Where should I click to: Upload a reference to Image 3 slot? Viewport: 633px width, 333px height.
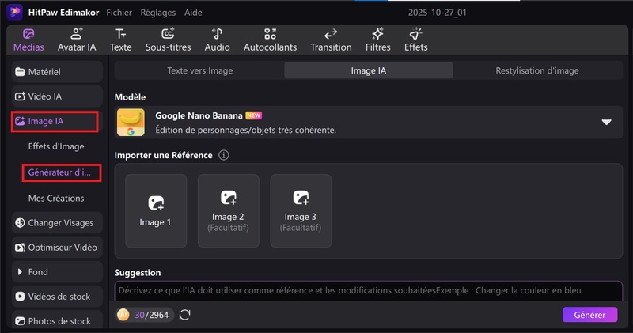coord(301,211)
